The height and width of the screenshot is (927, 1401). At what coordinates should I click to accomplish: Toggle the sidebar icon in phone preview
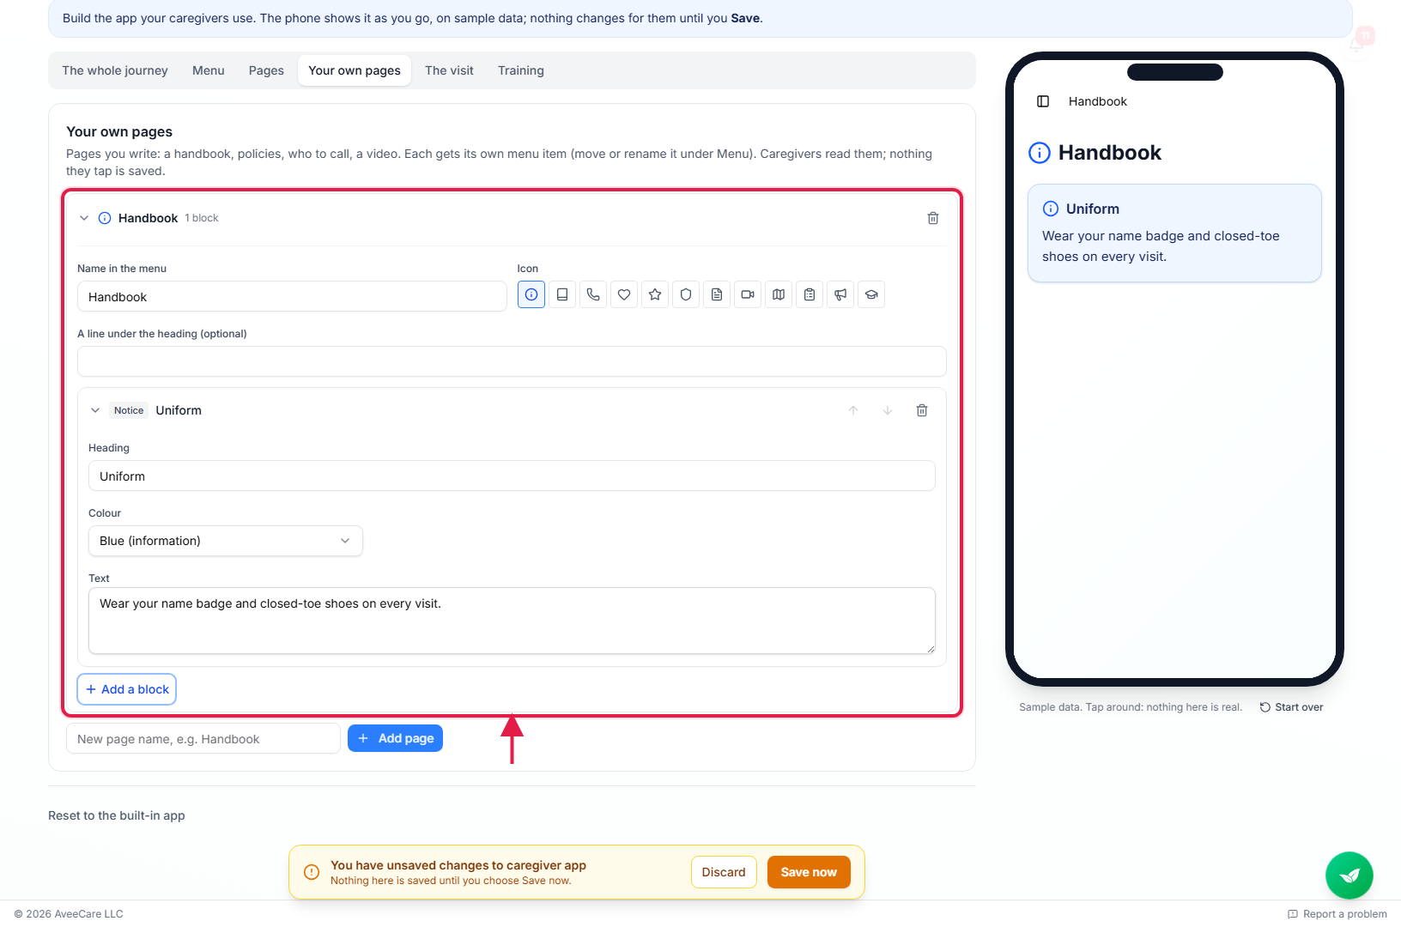1043,101
